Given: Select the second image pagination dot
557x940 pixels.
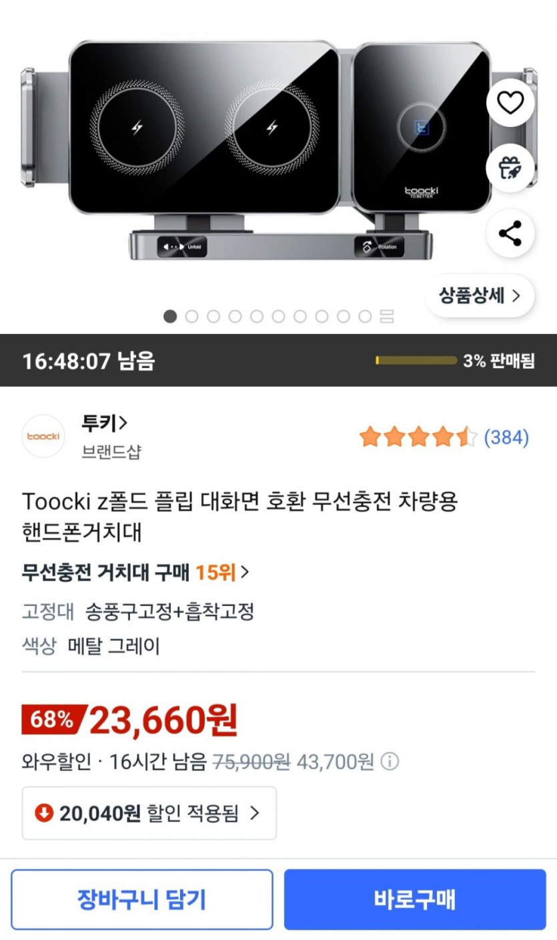Looking at the screenshot, I should click(192, 317).
